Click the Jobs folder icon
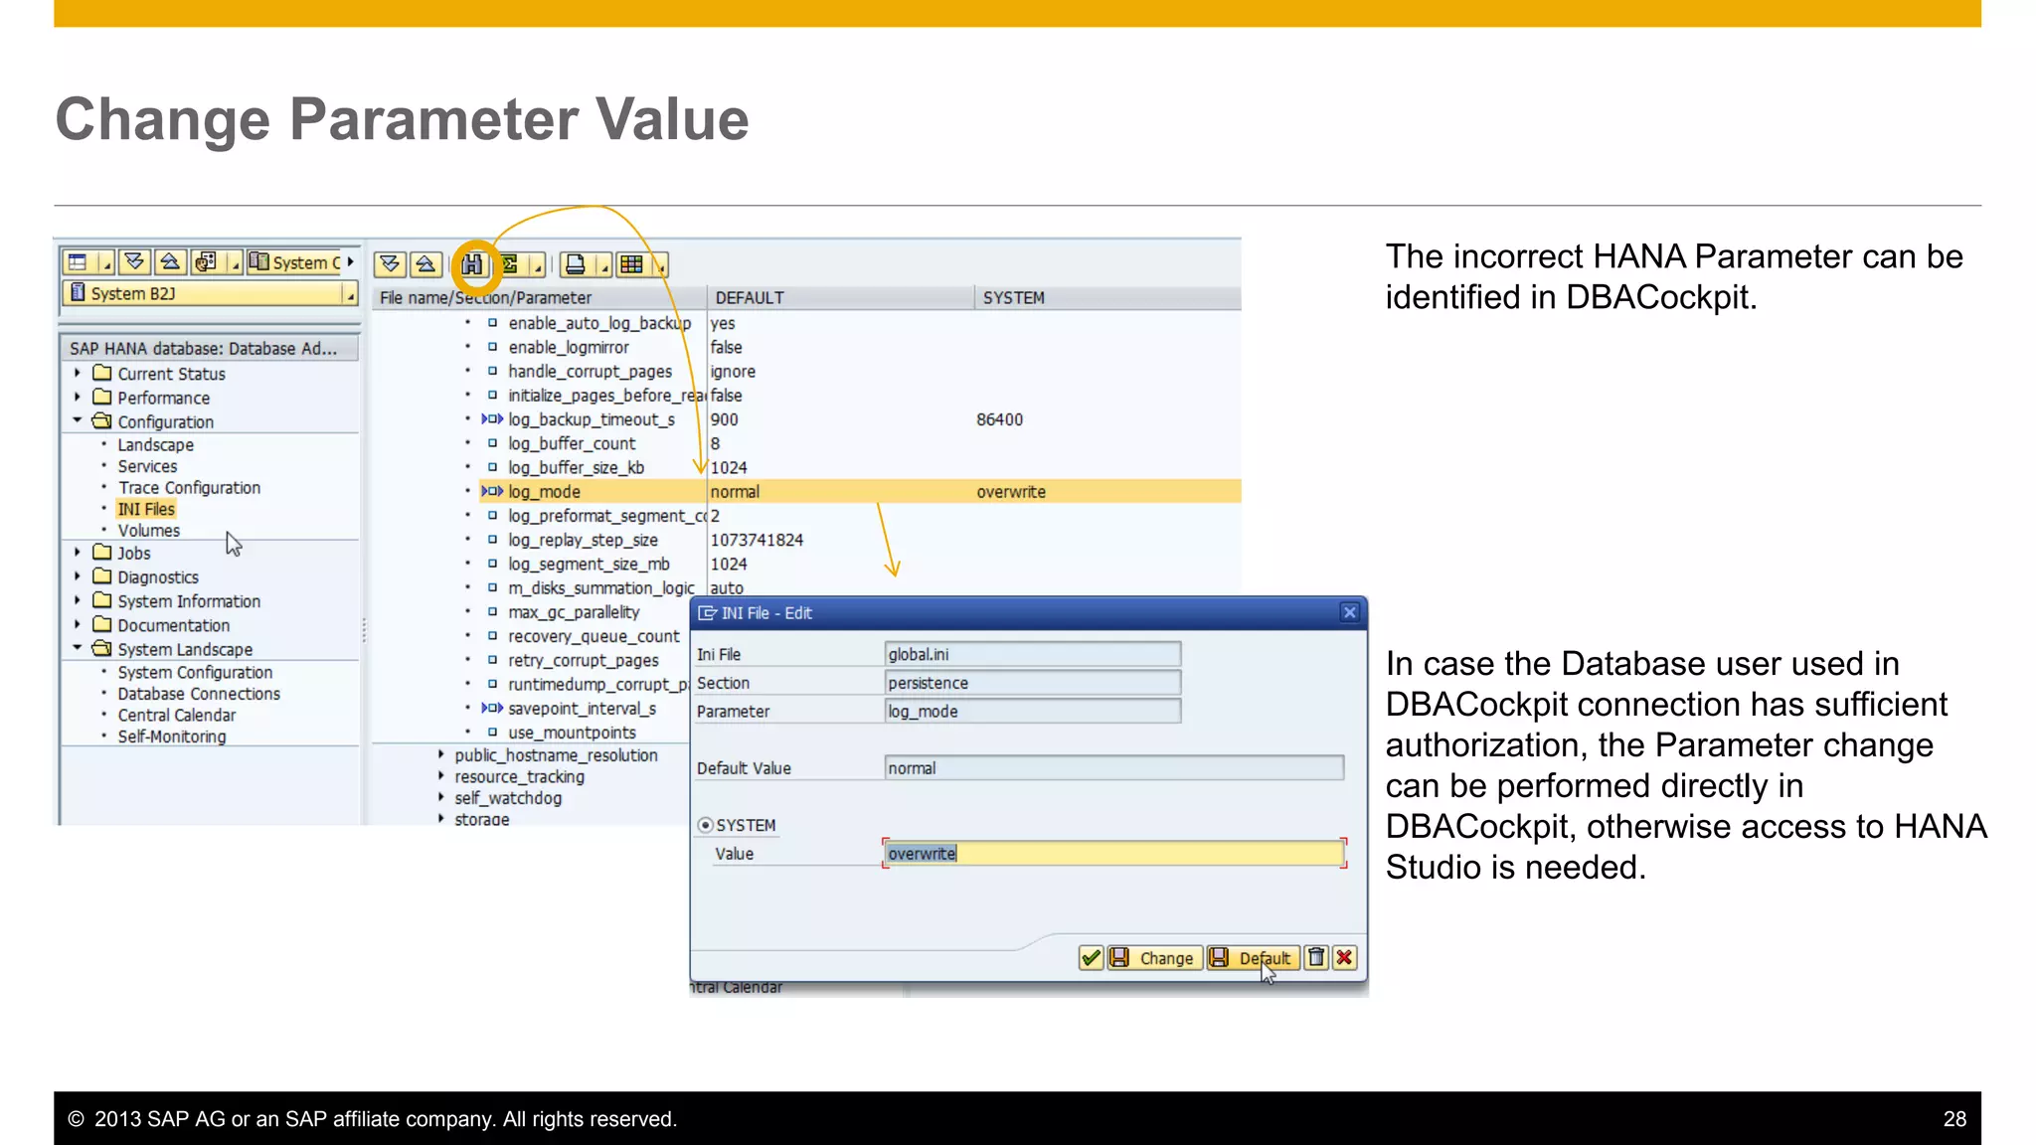This screenshot has height=1145, width=2036. (102, 552)
